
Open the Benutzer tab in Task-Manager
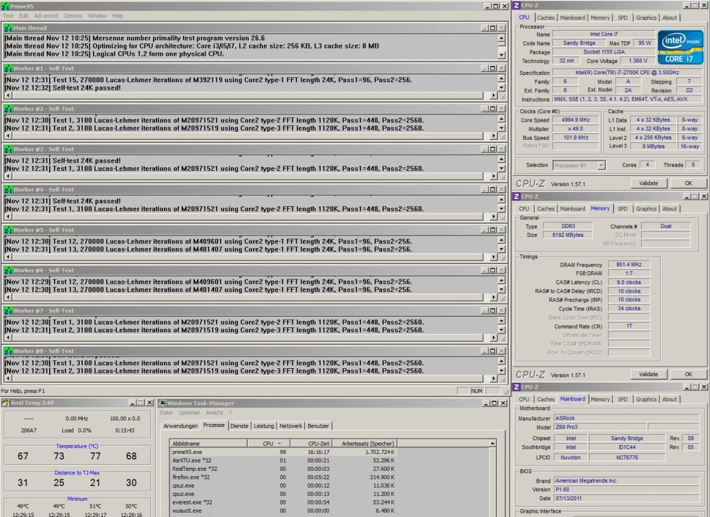[318, 426]
